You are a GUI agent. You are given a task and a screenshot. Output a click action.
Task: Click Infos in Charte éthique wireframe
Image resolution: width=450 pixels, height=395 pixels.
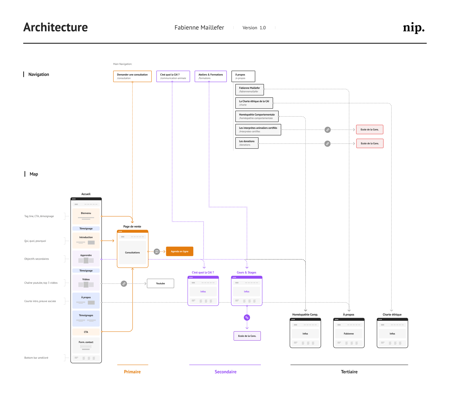(392, 334)
